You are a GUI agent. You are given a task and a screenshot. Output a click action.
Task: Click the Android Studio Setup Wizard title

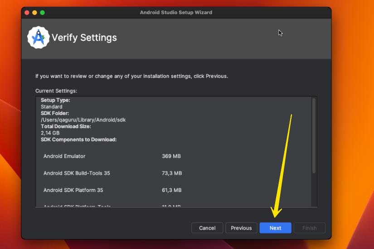tap(176, 12)
